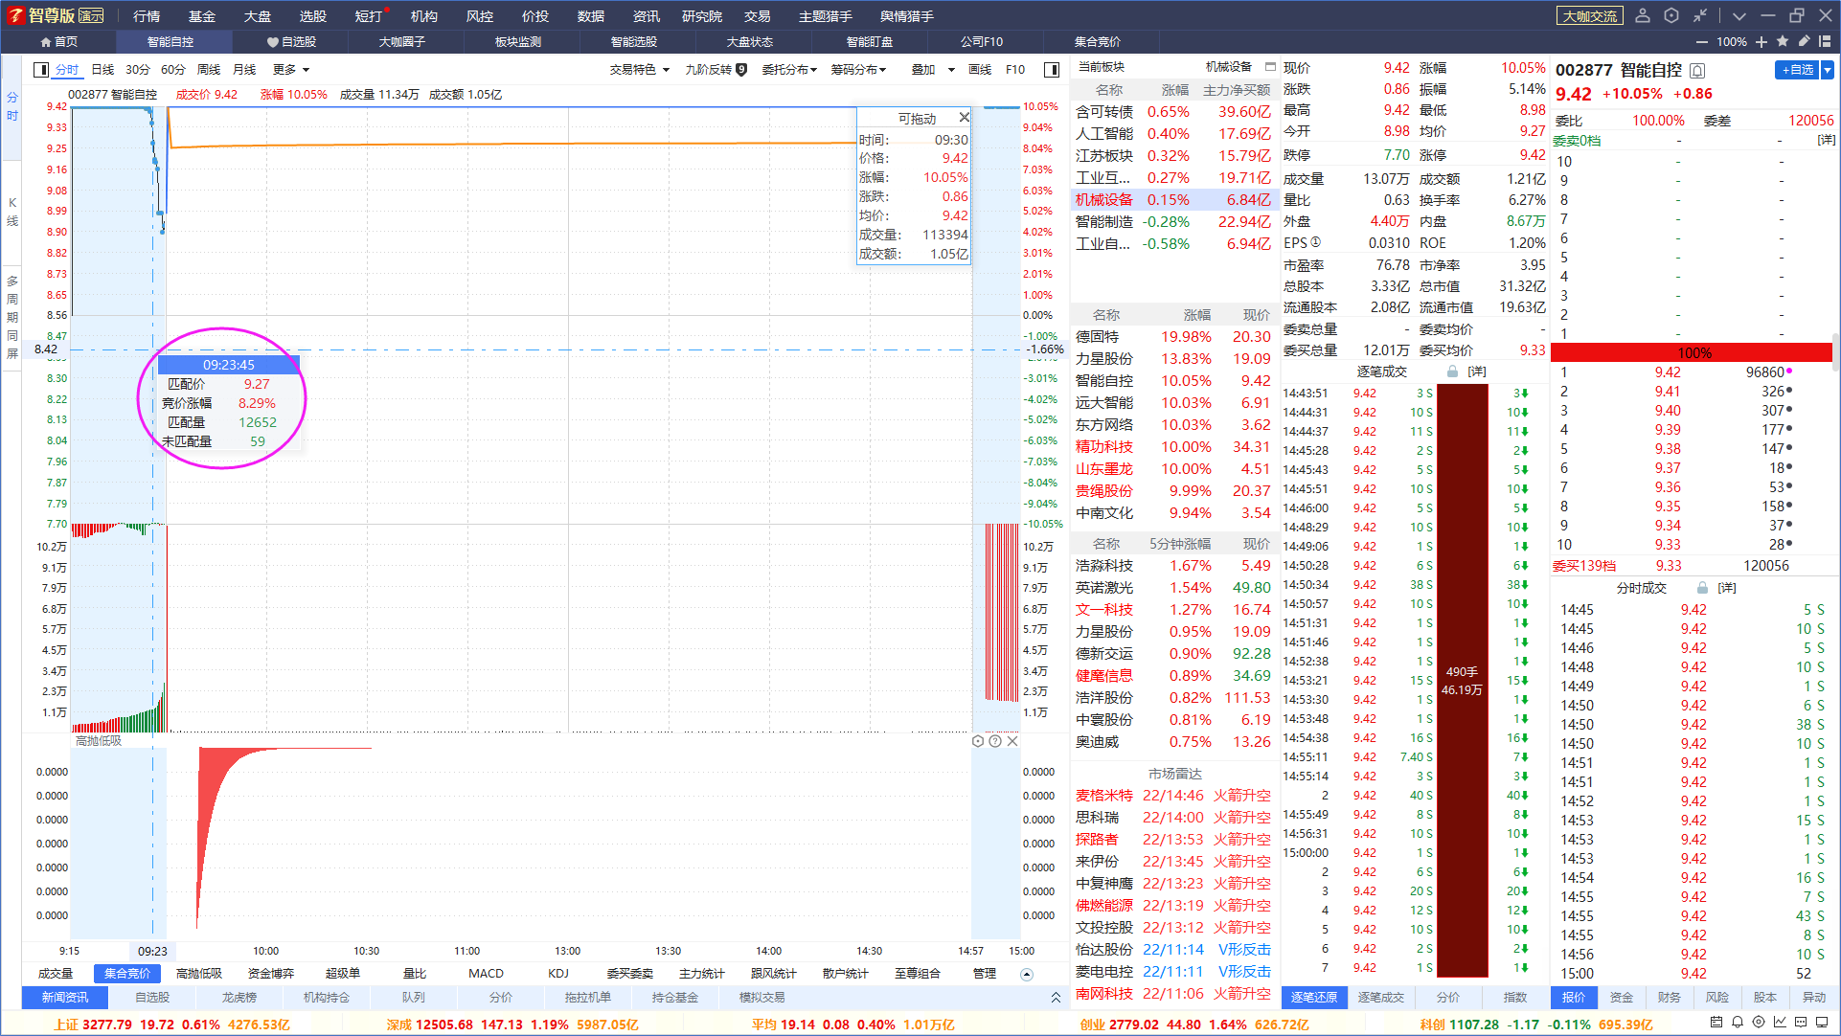Click the lock icon beside 分时成交
The width and height of the screenshot is (1841, 1036).
[1702, 588]
